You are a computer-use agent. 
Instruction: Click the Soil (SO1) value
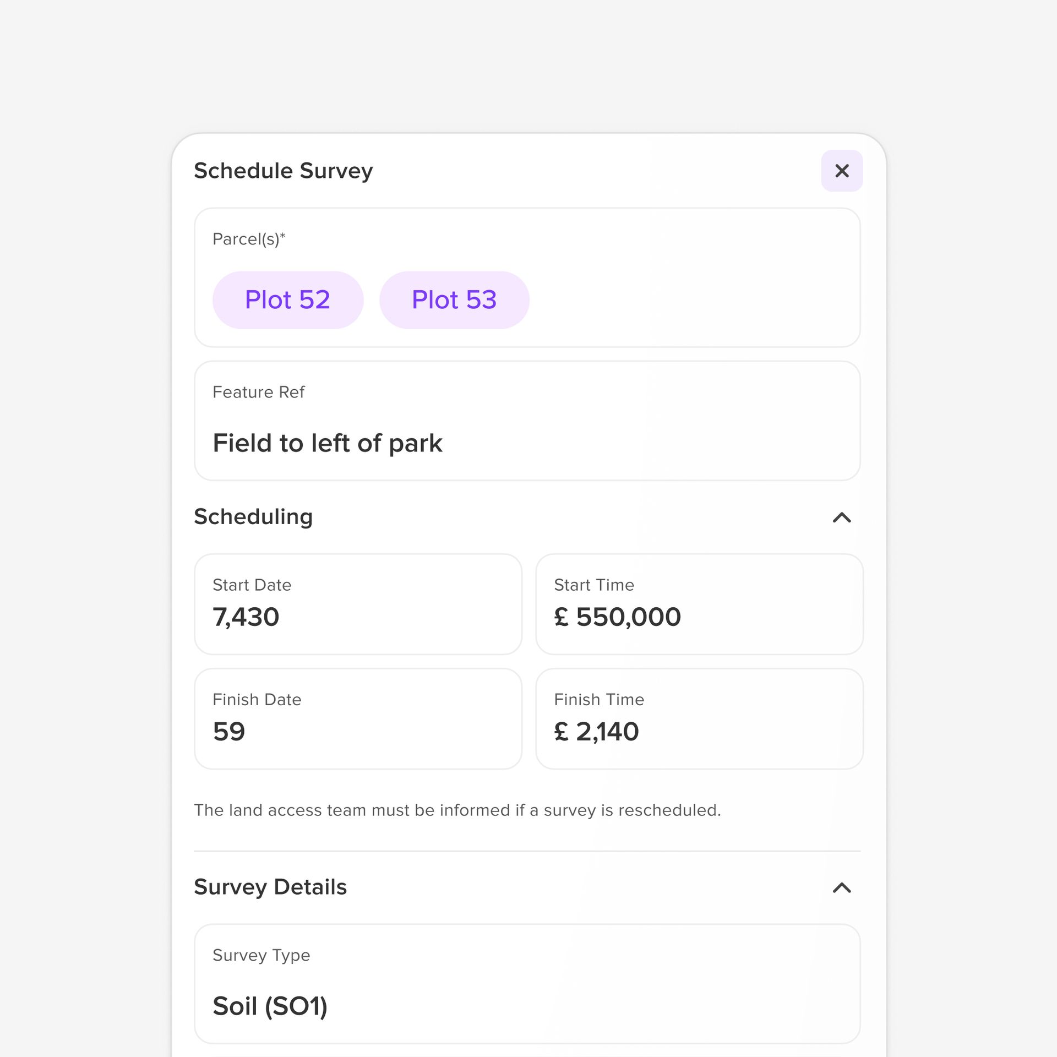point(270,1006)
